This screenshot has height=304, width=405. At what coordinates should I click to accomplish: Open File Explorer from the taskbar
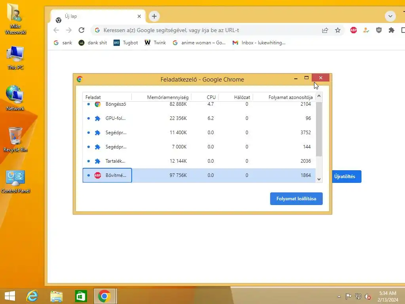pyautogui.click(x=56, y=296)
